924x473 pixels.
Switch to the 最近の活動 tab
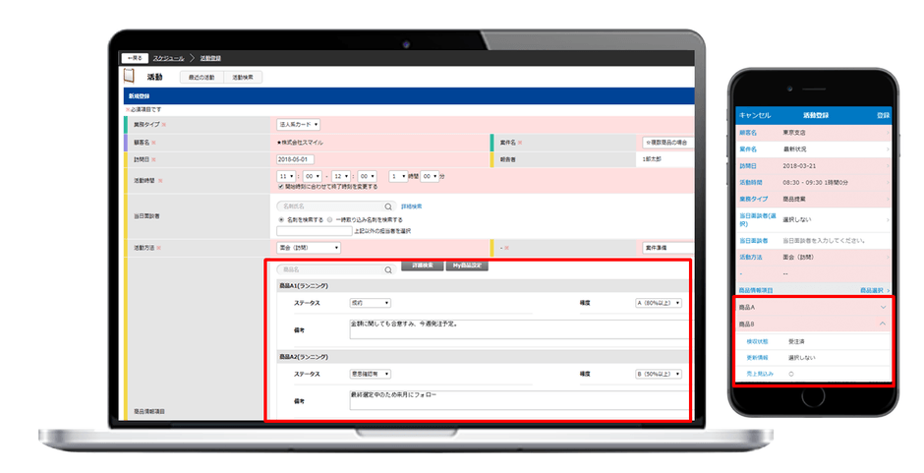[x=201, y=76]
